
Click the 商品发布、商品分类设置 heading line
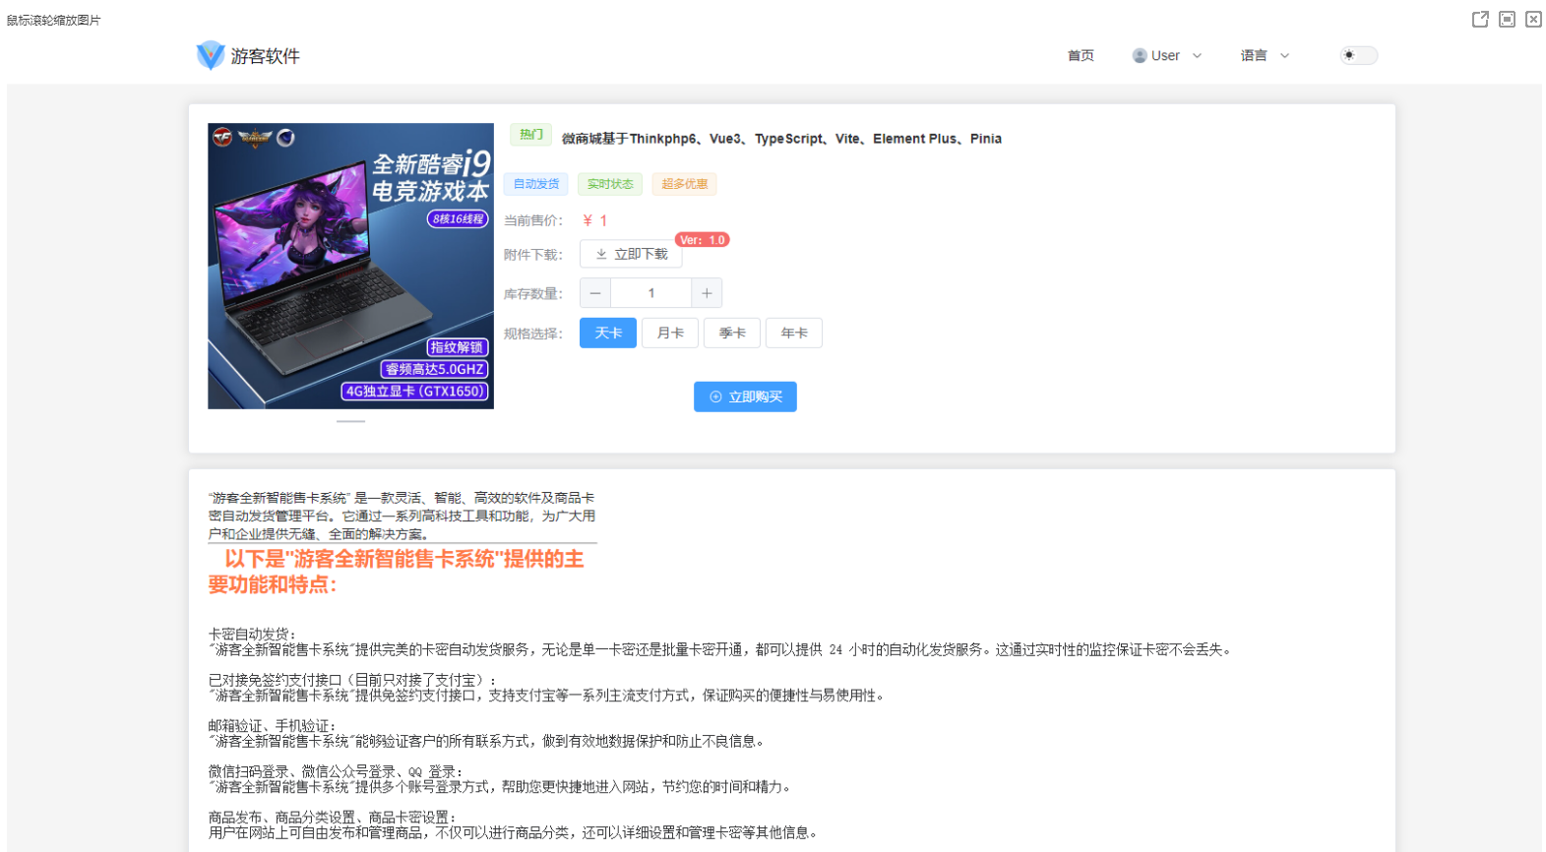[333, 817]
